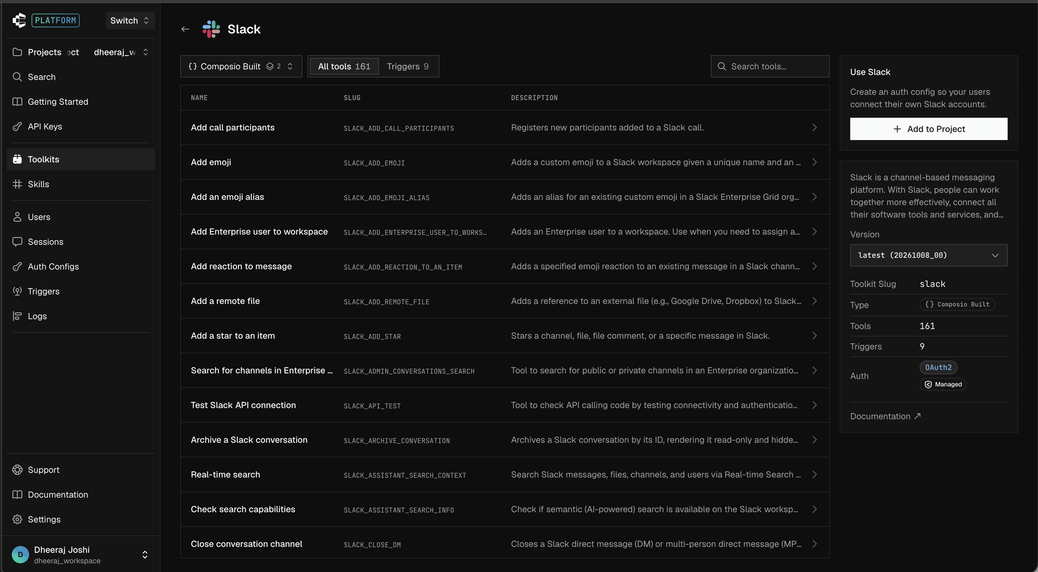
Task: Click the Skills hash icon
Action: (x=17, y=184)
